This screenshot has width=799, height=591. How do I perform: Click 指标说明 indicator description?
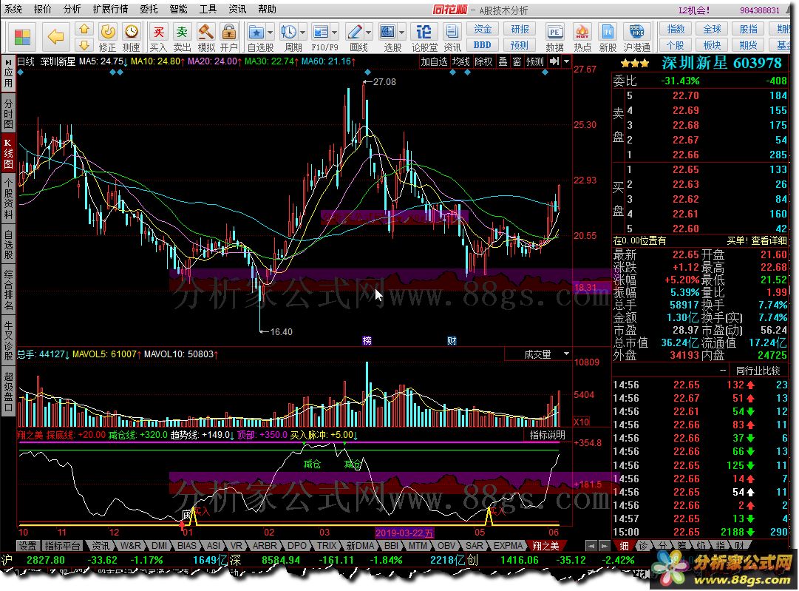[x=547, y=435]
